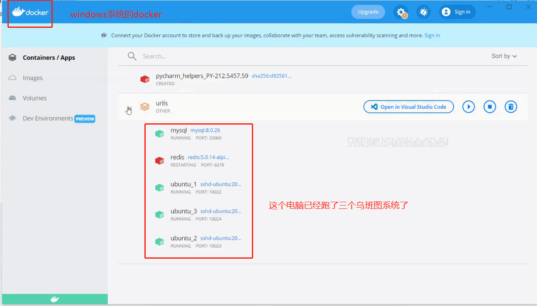The height and width of the screenshot is (306, 537).
Task: Delete the urils app
Action: point(511,107)
